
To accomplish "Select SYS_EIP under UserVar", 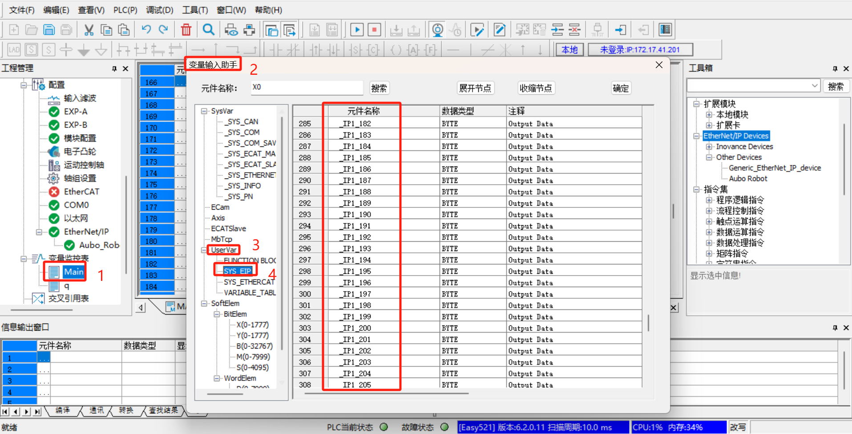I will (x=238, y=271).
